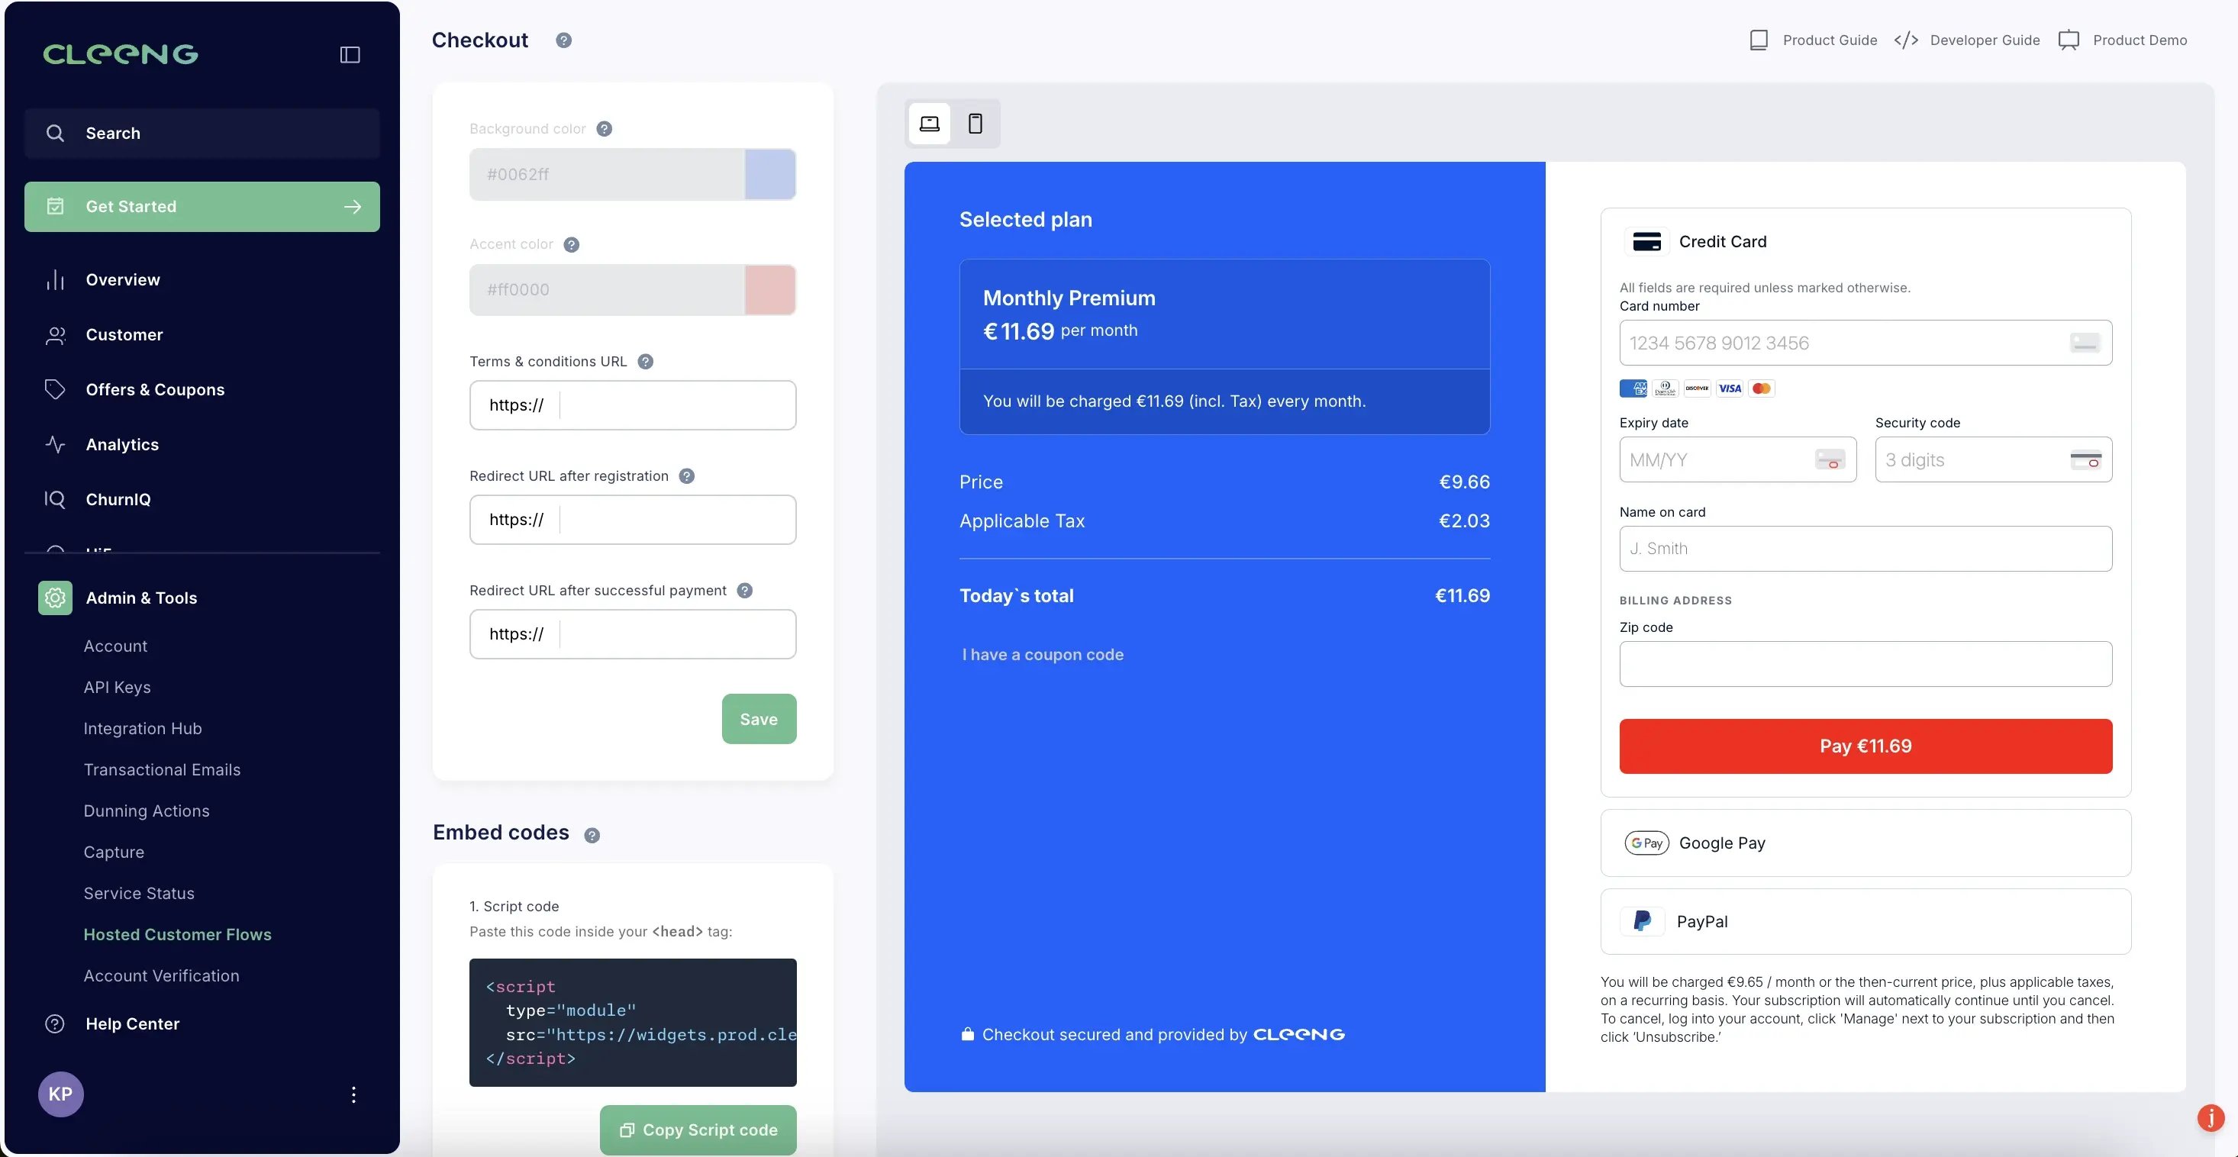The width and height of the screenshot is (2238, 1157).
Task: Click the Product Guide book icon
Action: click(x=1759, y=40)
